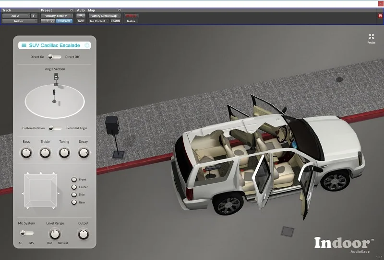This screenshot has width=384, height=260.
Task: Click the 'AB' label under Mic System
Action: tap(20, 243)
